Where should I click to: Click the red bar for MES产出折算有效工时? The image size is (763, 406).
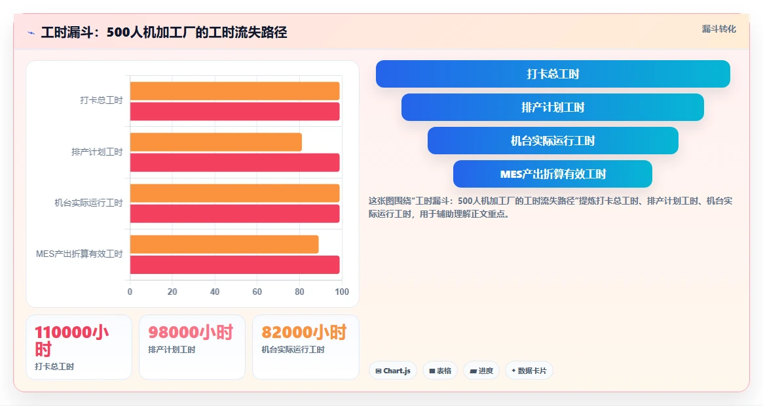[x=234, y=265]
